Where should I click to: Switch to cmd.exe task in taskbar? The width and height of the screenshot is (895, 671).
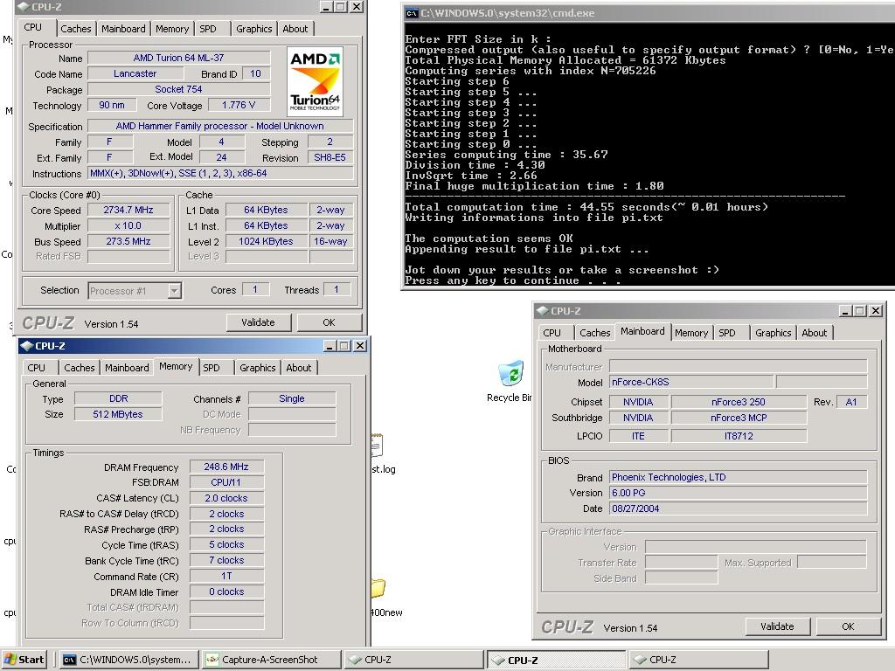128,660
